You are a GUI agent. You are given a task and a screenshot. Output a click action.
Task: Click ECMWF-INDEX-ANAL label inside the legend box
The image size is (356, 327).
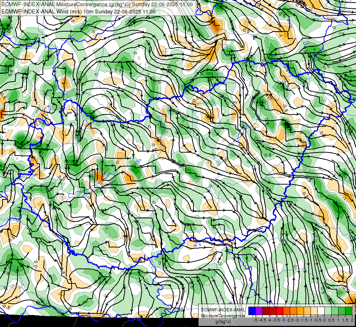pos(223,310)
